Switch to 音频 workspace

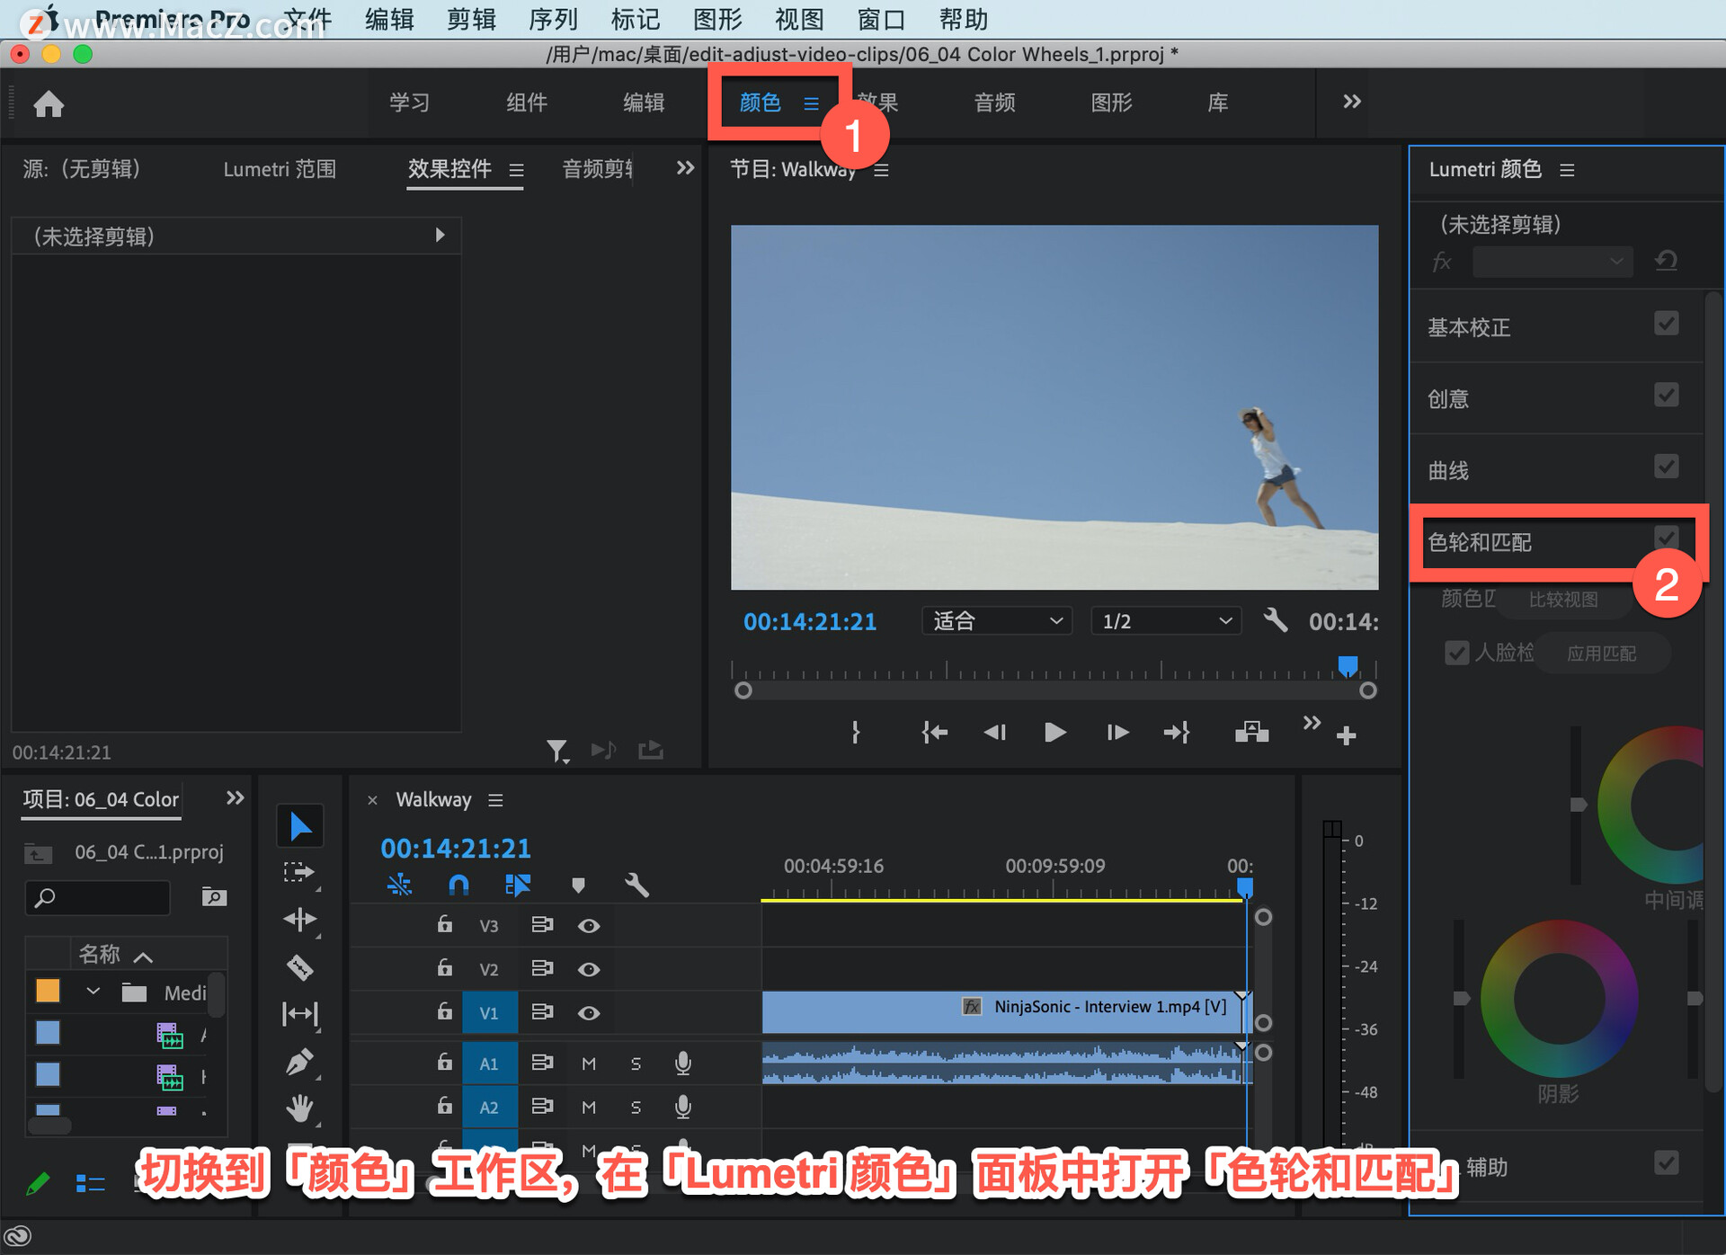[x=994, y=102]
